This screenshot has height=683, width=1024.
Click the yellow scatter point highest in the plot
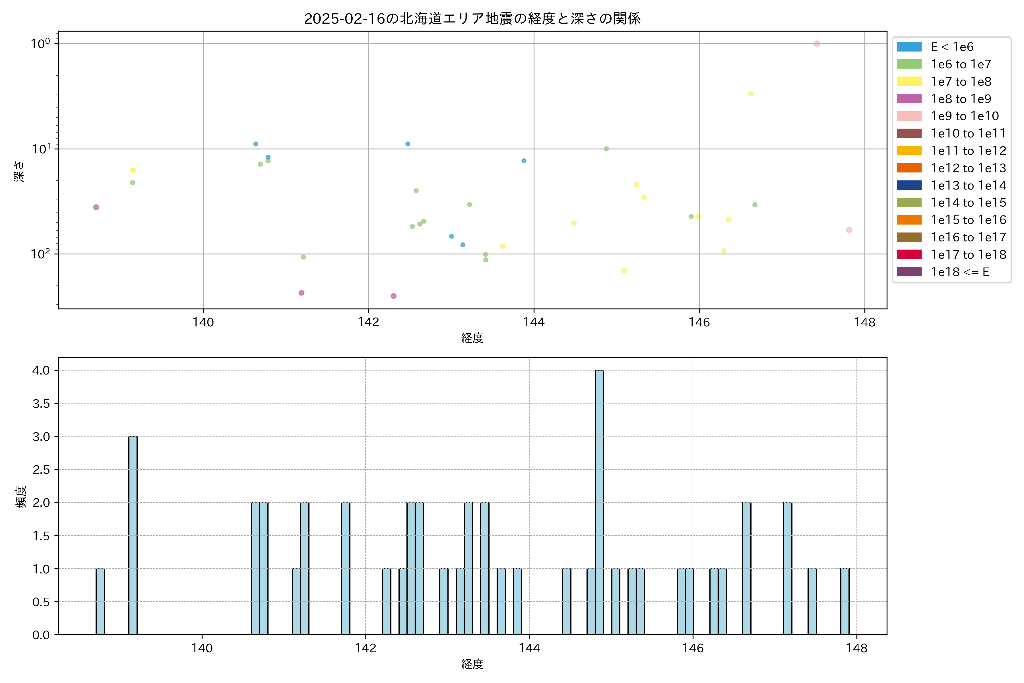pos(751,94)
